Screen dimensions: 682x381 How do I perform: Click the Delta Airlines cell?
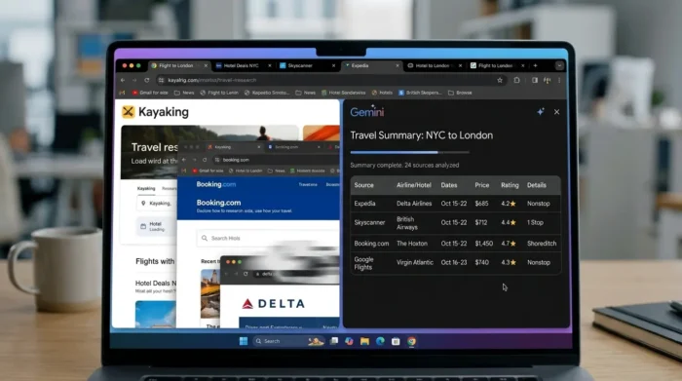414,204
